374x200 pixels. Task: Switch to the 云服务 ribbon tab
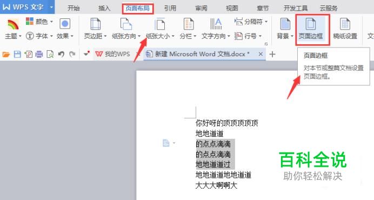(329, 8)
